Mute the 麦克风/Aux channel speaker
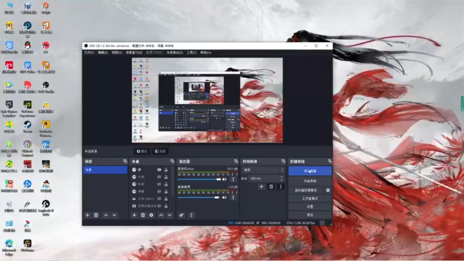464x261 pixels. click(x=224, y=179)
